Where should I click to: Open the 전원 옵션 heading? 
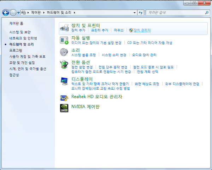81,62
